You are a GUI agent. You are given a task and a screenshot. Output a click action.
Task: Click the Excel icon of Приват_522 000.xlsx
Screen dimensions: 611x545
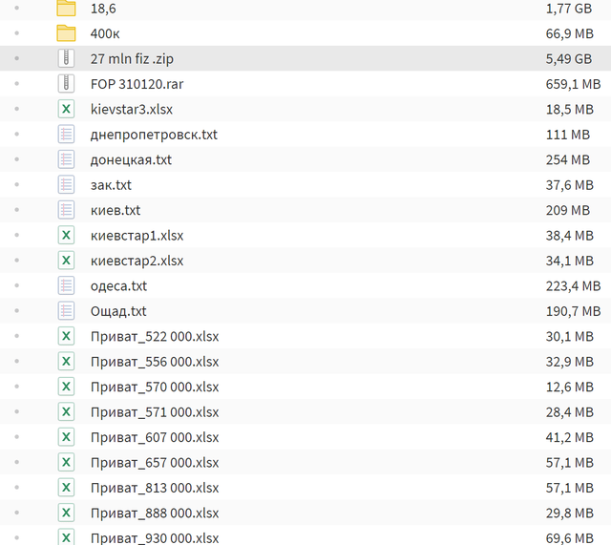point(66,336)
